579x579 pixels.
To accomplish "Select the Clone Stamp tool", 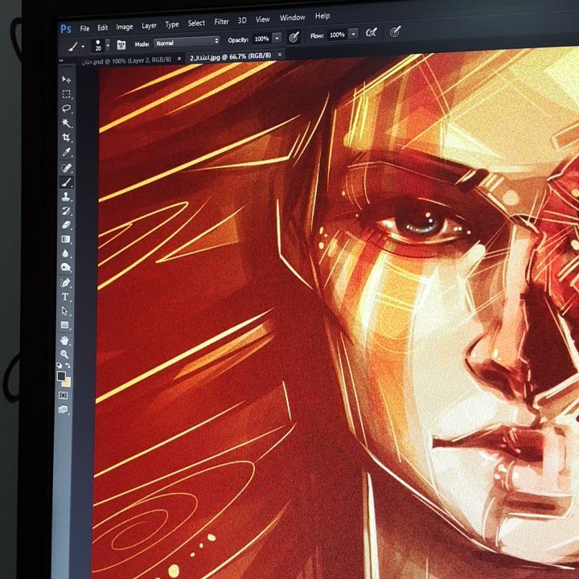I will click(67, 197).
